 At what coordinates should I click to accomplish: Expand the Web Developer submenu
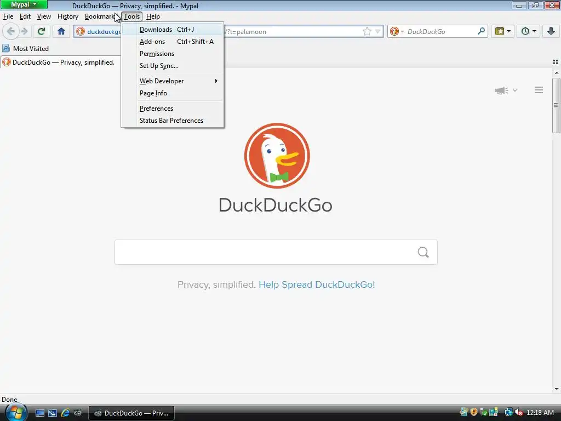pyautogui.click(x=173, y=81)
